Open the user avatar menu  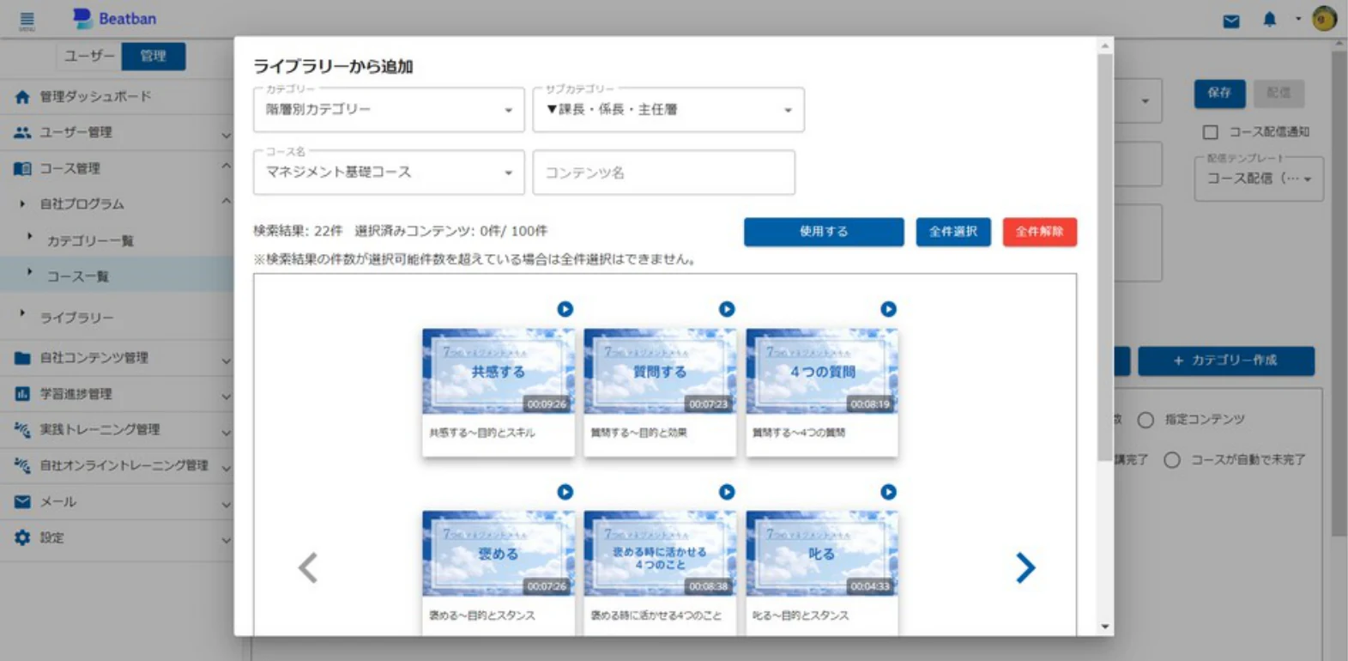(x=1325, y=18)
